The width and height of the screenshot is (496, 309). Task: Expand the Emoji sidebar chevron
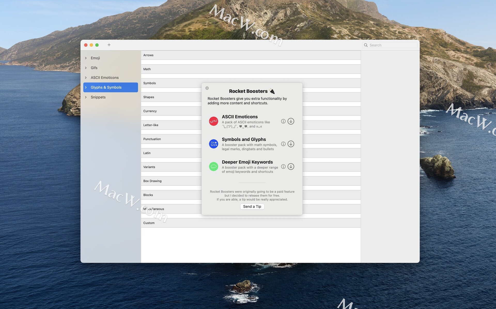click(86, 58)
